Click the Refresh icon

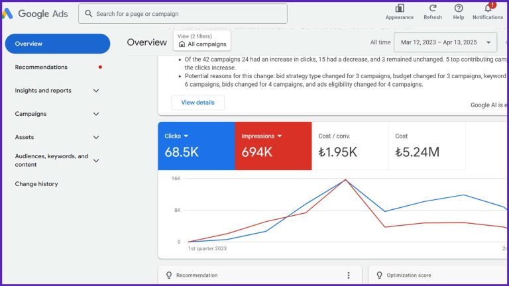point(432,9)
